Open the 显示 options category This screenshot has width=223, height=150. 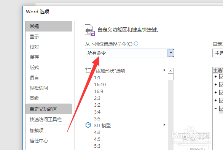[49, 36]
